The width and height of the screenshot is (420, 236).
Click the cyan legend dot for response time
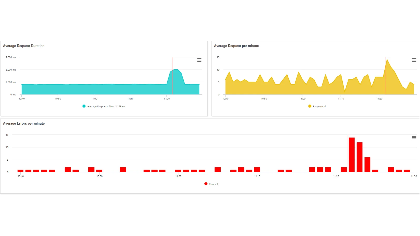(x=83, y=106)
